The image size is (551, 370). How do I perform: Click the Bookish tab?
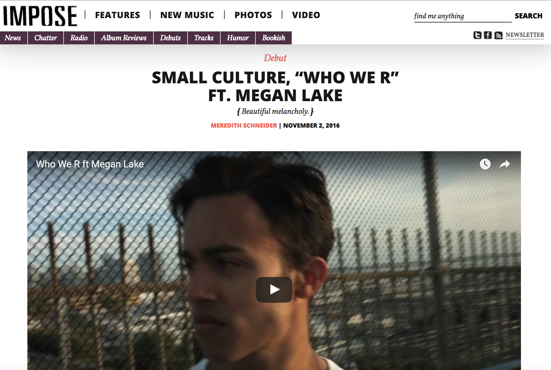coord(274,38)
